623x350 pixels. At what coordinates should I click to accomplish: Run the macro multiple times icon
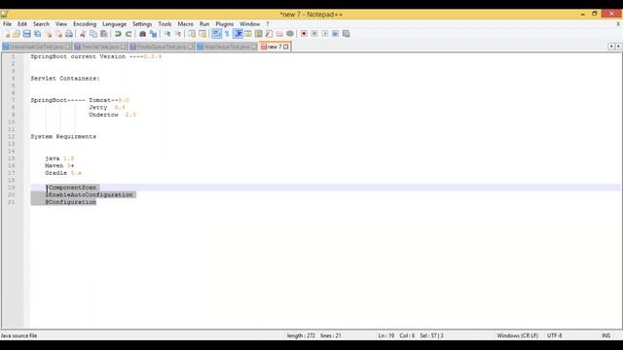pos(336,34)
